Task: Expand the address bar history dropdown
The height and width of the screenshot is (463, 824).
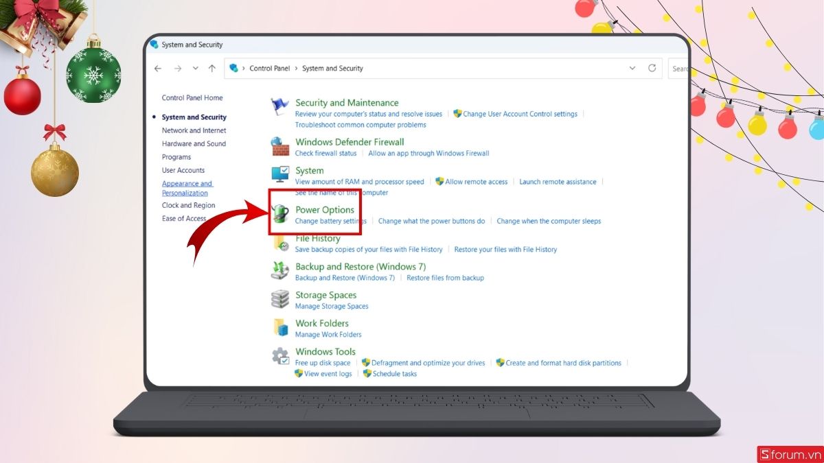Action: tap(632, 69)
